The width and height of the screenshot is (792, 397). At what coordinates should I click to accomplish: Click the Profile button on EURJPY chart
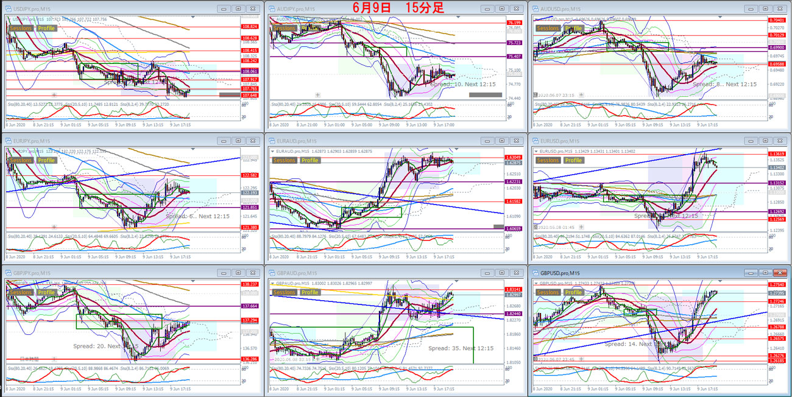(x=46, y=160)
